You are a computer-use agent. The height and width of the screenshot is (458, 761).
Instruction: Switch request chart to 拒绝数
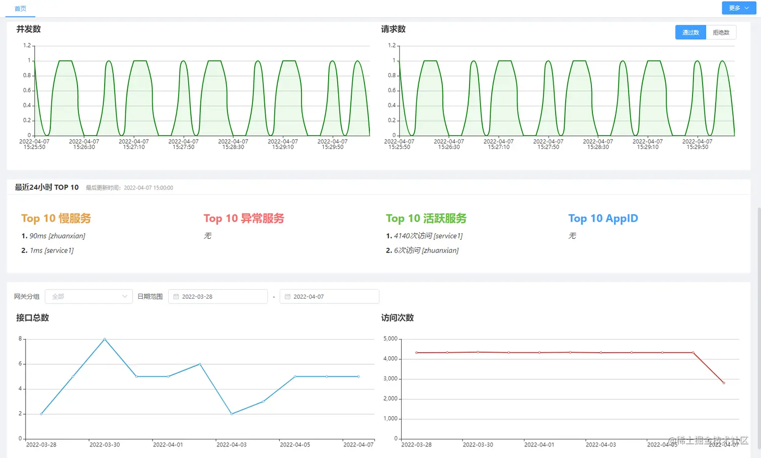coord(721,32)
